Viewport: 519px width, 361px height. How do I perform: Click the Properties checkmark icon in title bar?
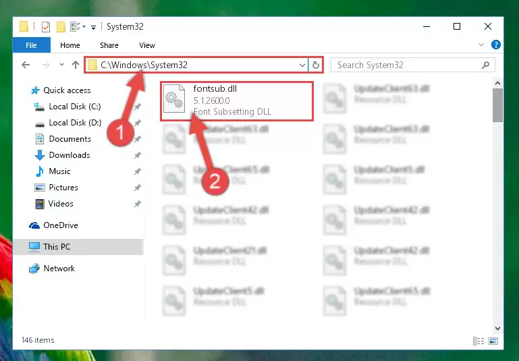click(x=46, y=27)
